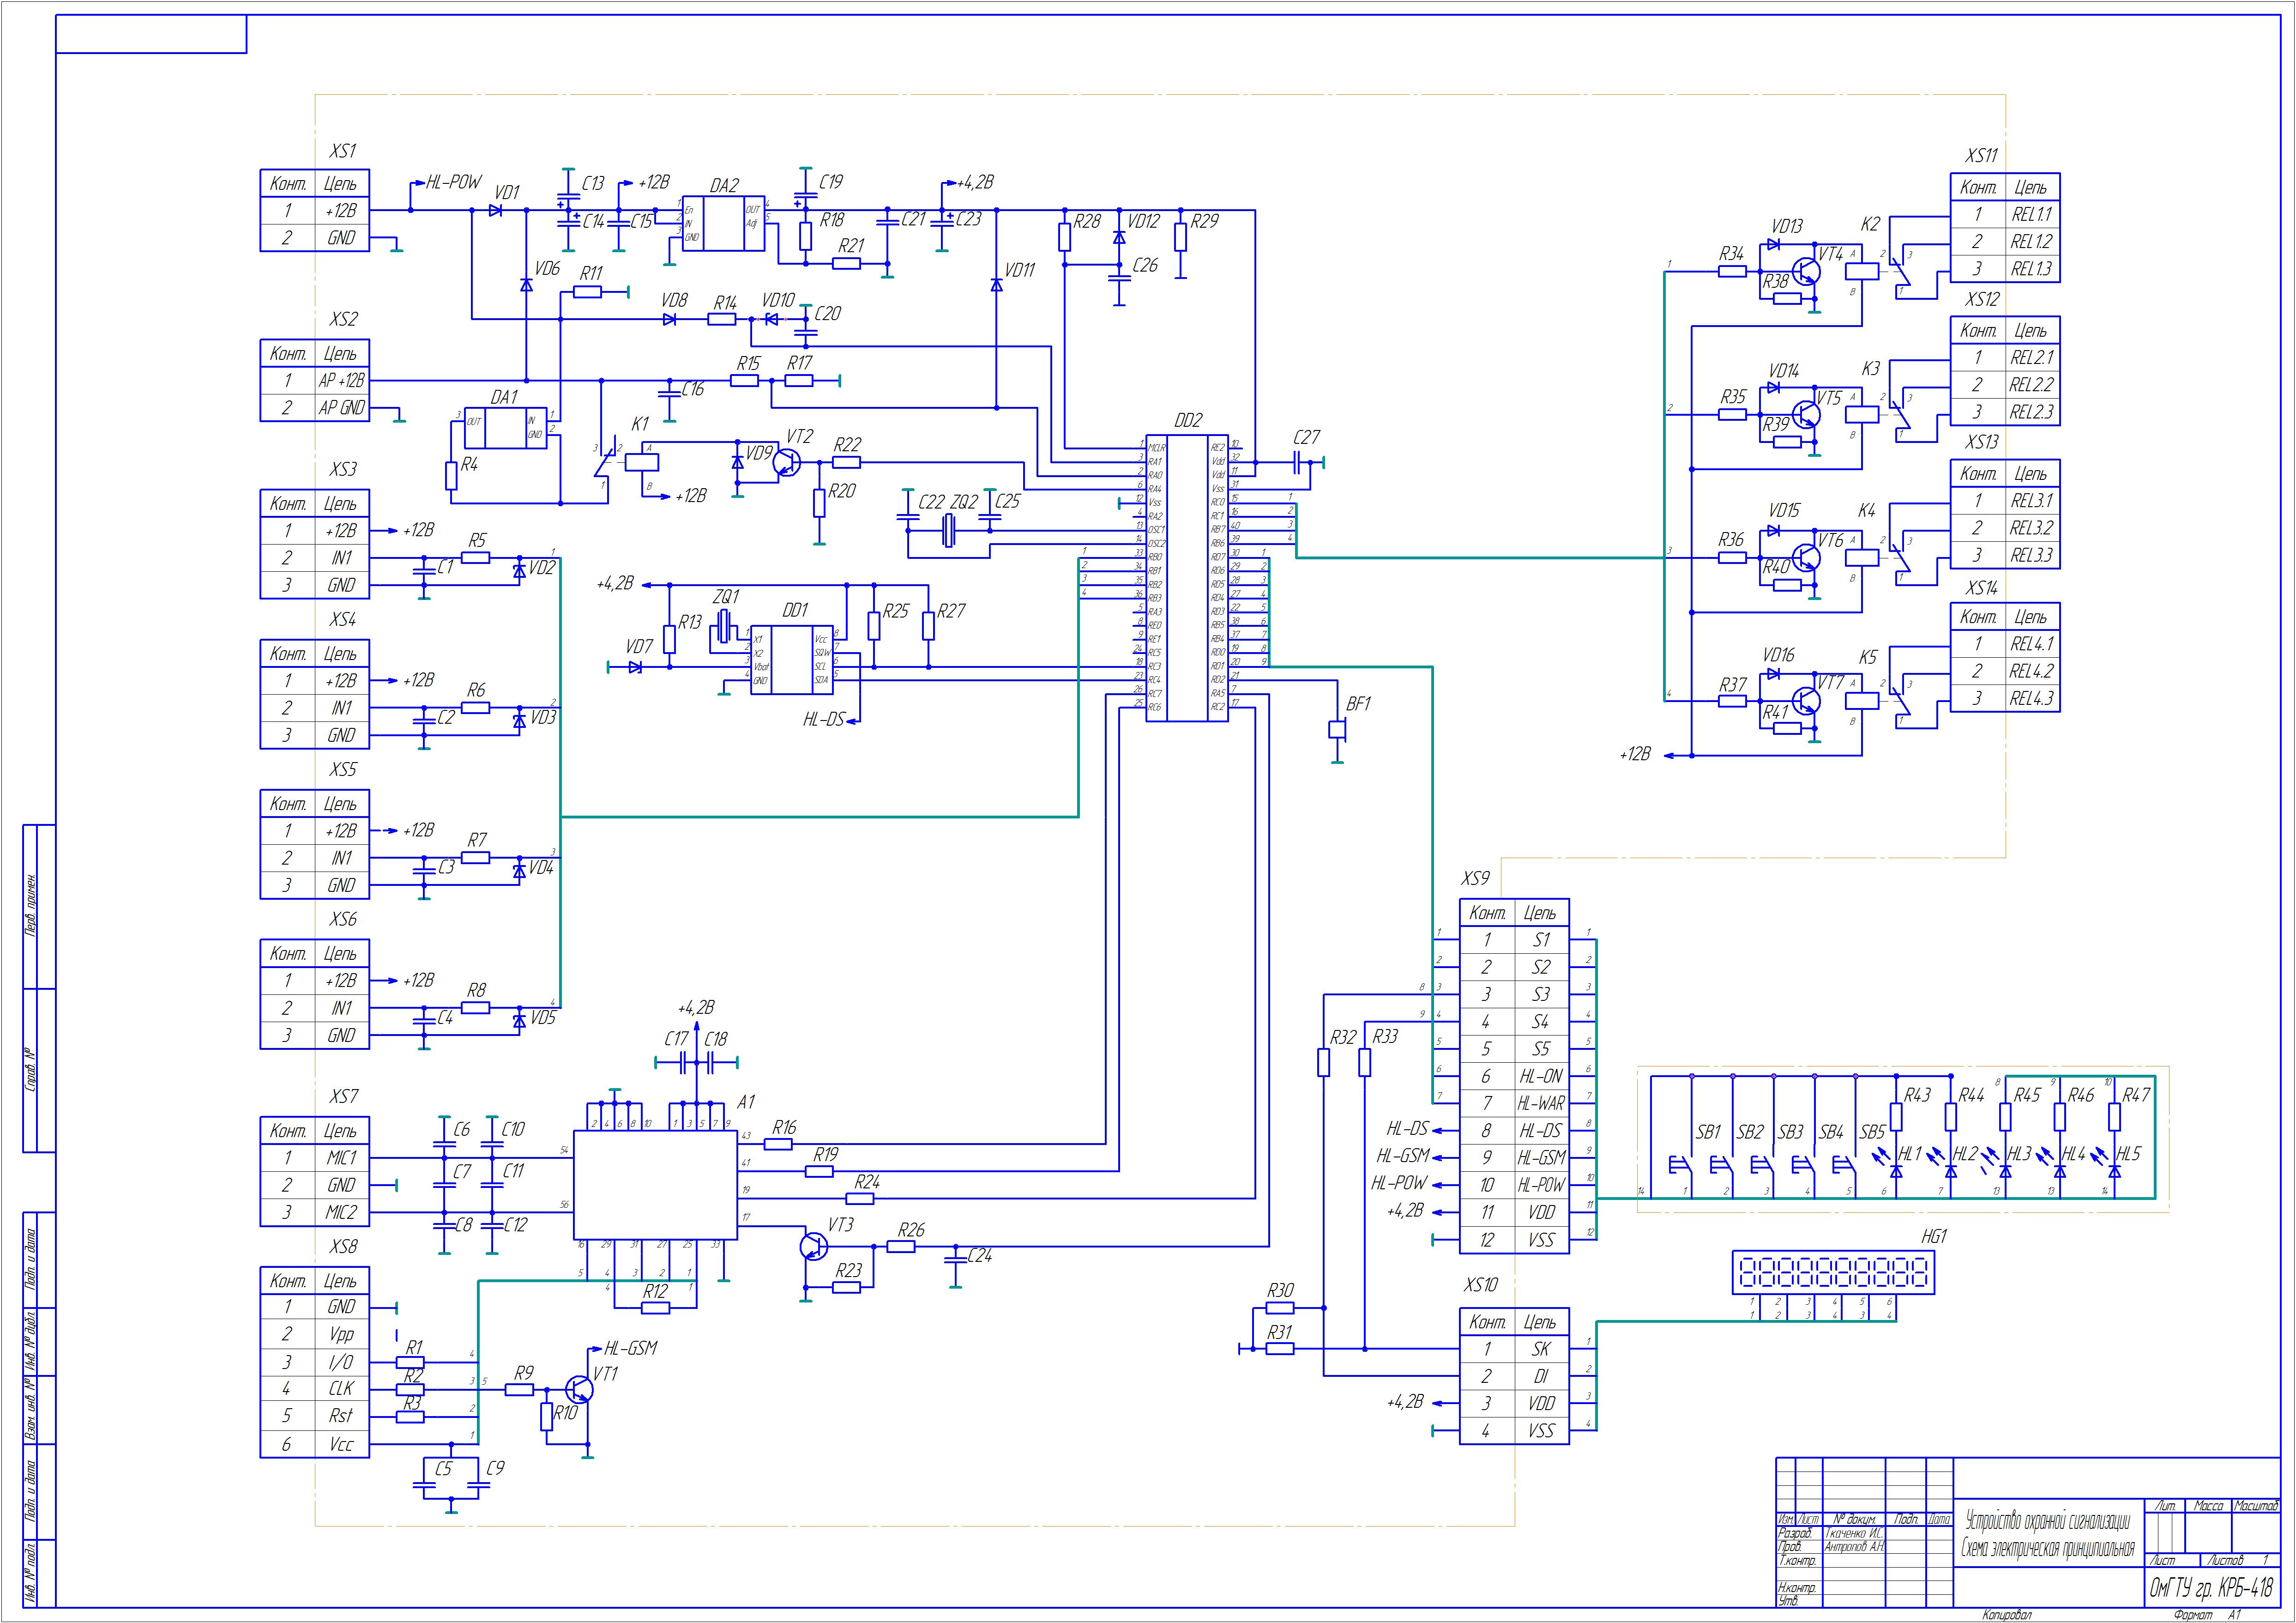The image size is (2296, 1623).
Task: Click the MIC1 cell in XS7
Action: pos(342,1158)
